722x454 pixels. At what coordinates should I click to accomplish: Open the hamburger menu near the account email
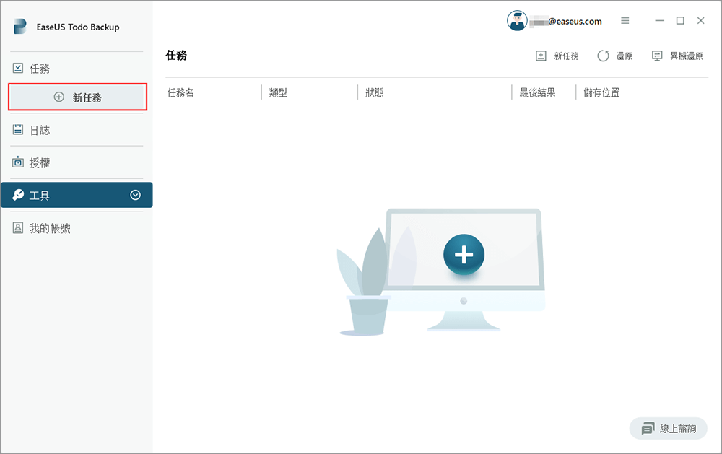(x=625, y=21)
